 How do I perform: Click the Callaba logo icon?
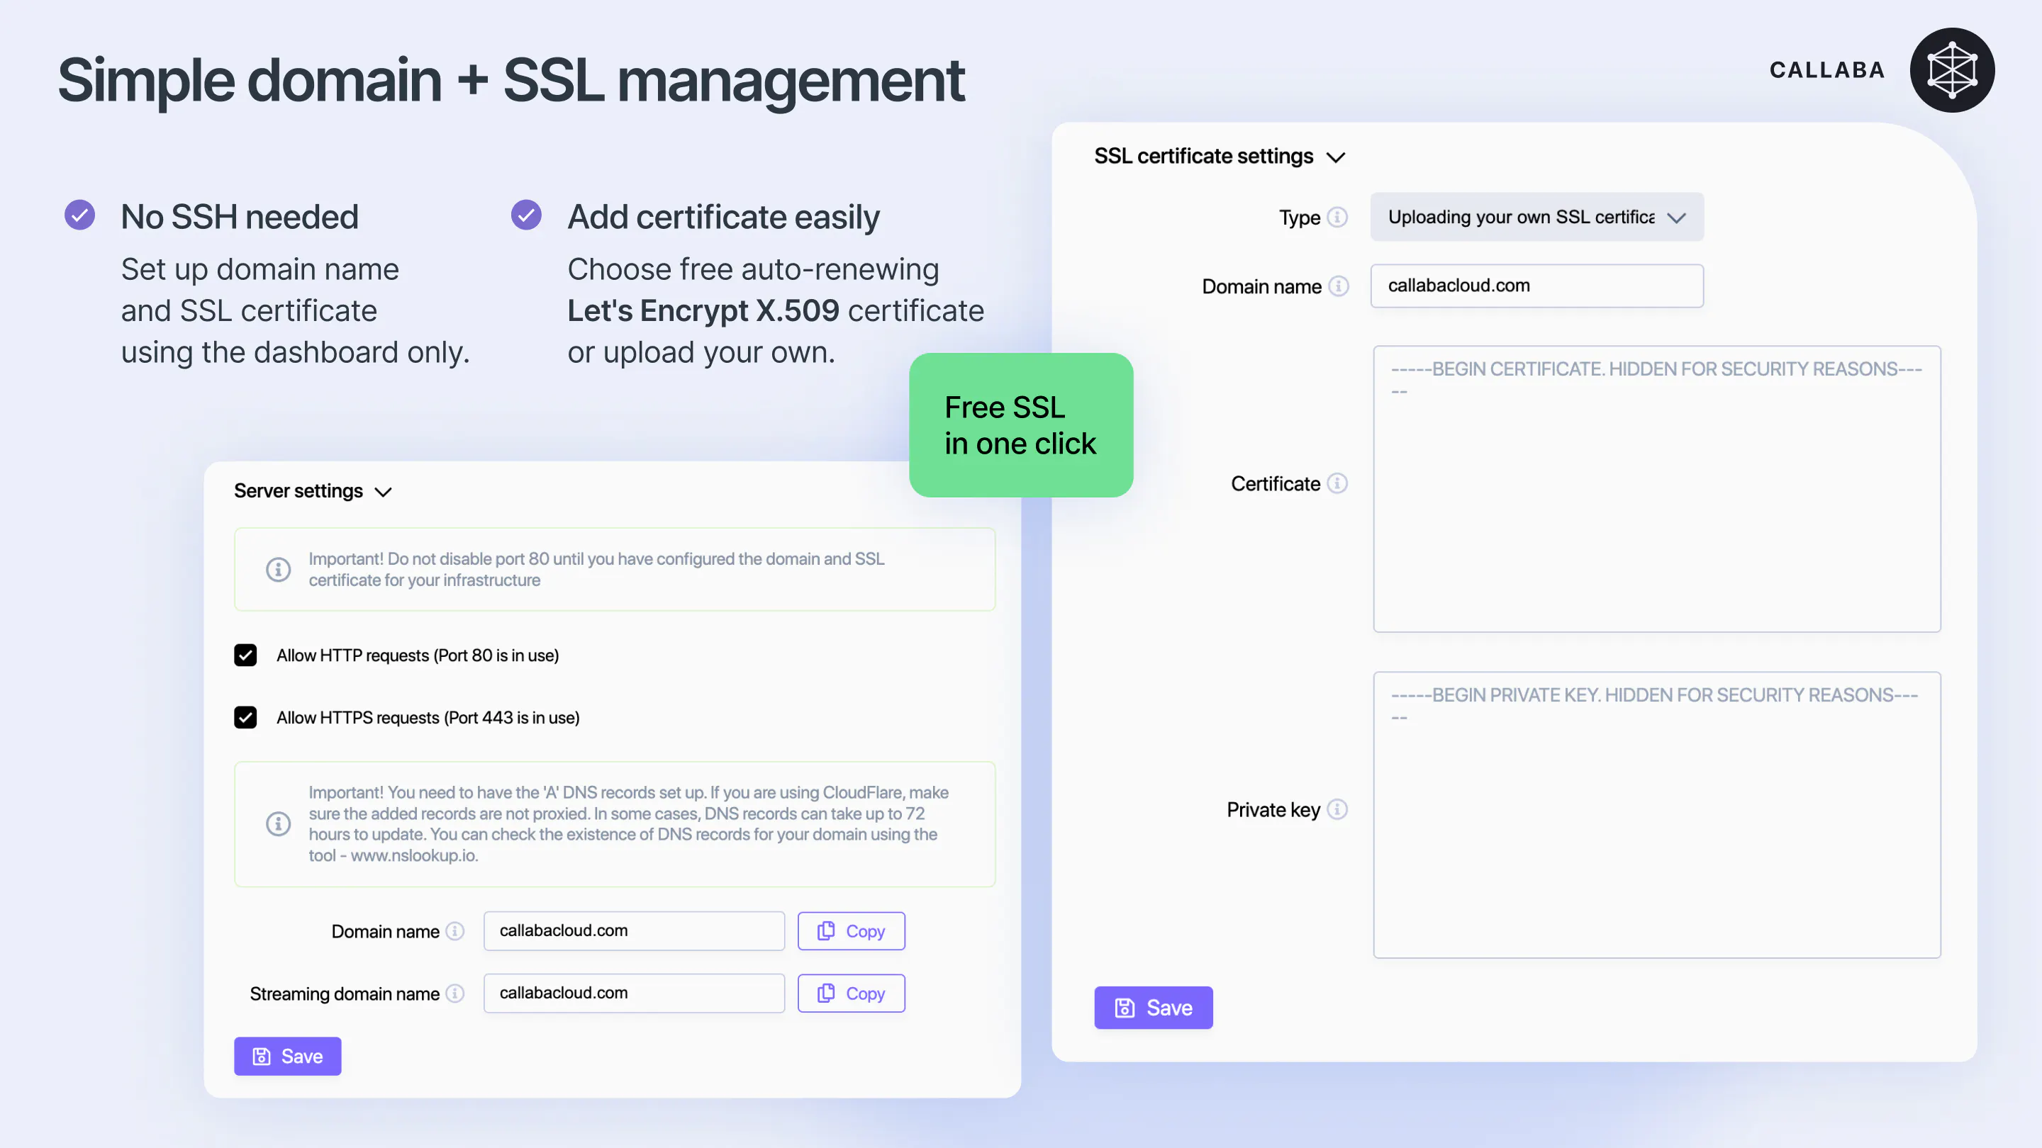pyautogui.click(x=1952, y=69)
